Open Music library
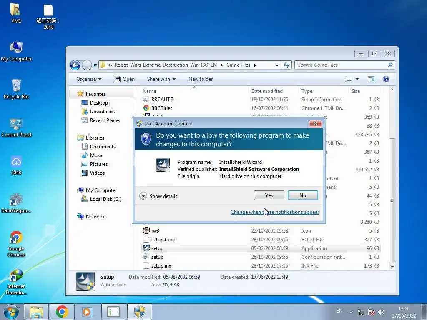The image size is (427, 320). [96, 155]
